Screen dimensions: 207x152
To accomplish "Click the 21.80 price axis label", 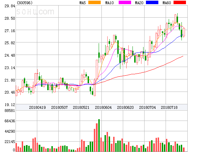I will 10,80.
